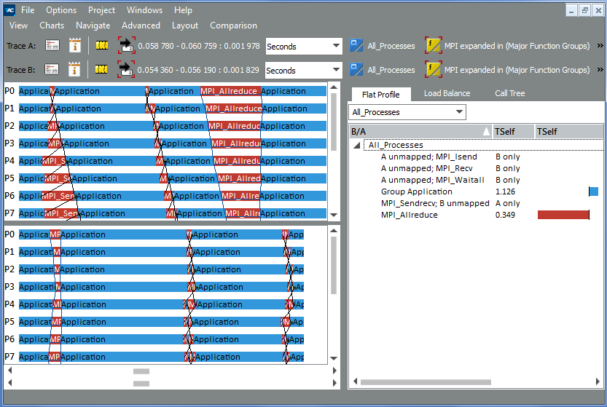The height and width of the screenshot is (407, 607).
Task: Click Trace B All_Processes aggregation icon
Action: [356, 70]
